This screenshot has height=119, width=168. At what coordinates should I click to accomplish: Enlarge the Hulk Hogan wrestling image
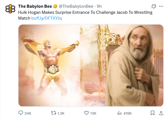pos(91,65)
